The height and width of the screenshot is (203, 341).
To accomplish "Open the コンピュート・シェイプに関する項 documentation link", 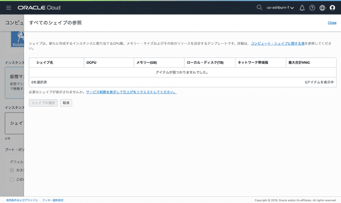I will pyautogui.click(x=277, y=43).
